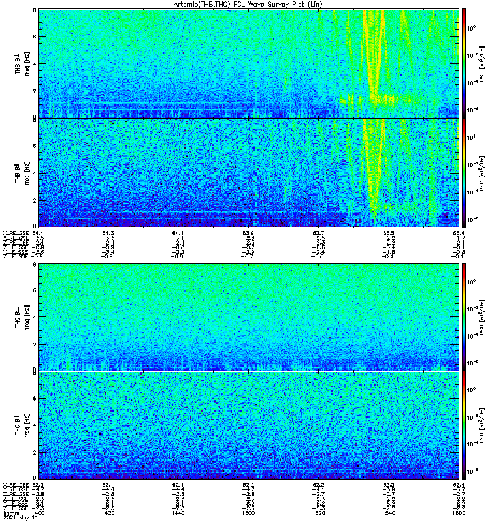Click the "THC B⊥ freq [Hz]" axis label
Viewport: 490px width, 522px height.
pyautogui.click(x=22, y=317)
